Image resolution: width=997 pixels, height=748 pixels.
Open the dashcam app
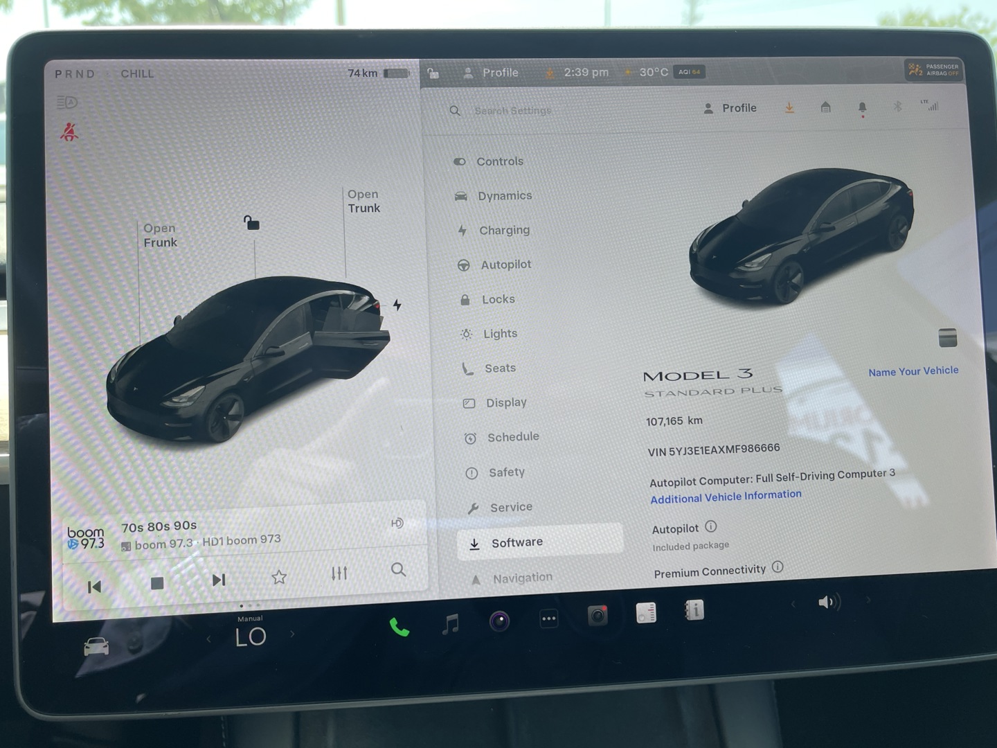point(598,615)
